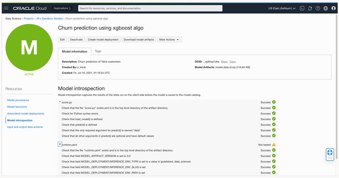Select the Model information tab

[x=74, y=51]
